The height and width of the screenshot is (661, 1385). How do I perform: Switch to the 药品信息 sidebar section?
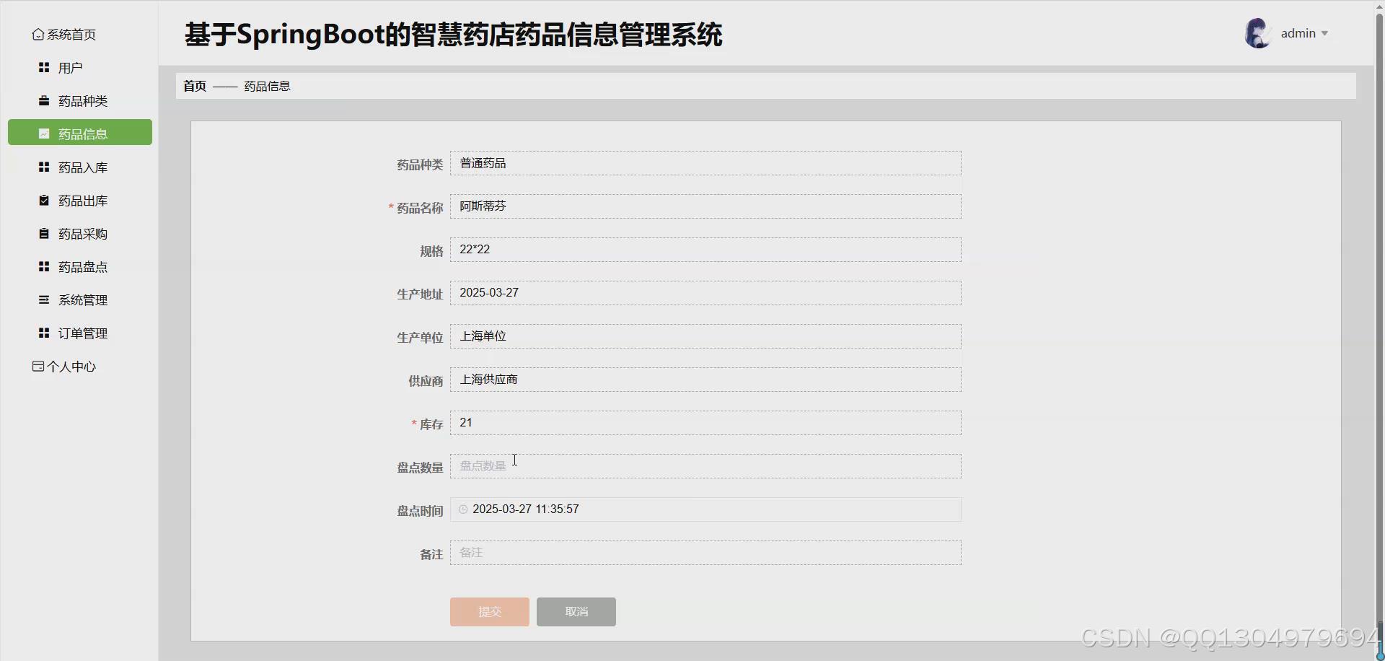(79, 133)
